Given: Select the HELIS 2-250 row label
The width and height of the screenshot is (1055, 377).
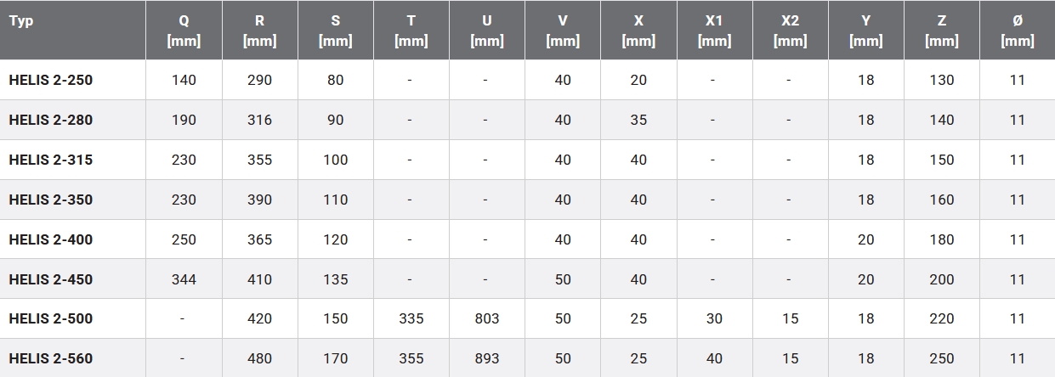Looking at the screenshot, I should [x=51, y=80].
